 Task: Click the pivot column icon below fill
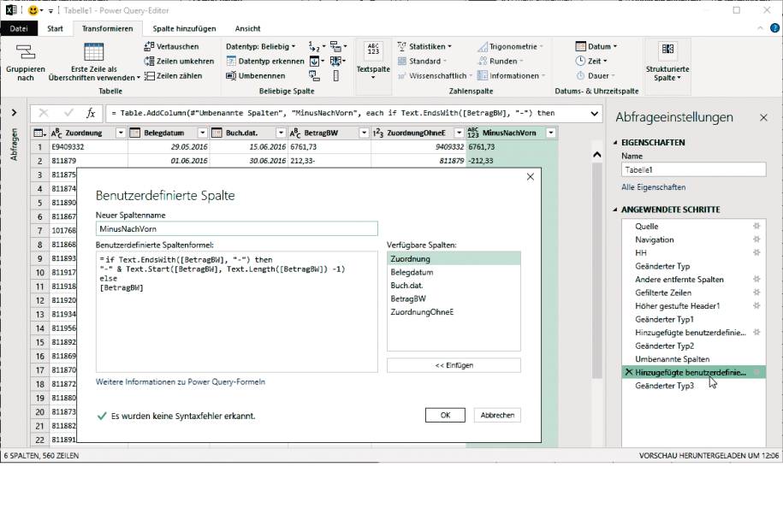coord(314,76)
